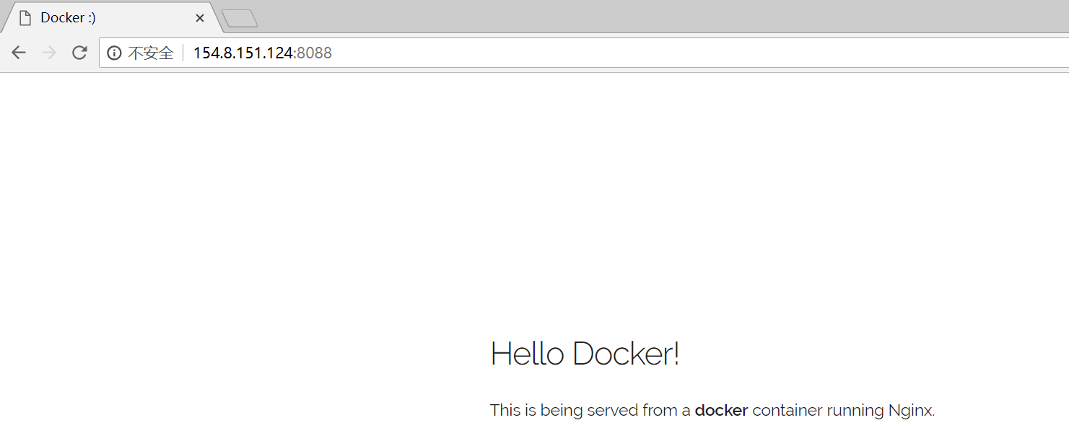This screenshot has width=1069, height=446.
Task: Click the IP address 154.8.151.124 in the URL
Action: [x=243, y=53]
